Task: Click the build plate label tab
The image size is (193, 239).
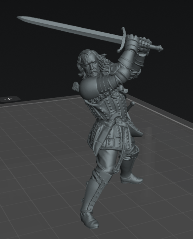Action: [x=10, y=99]
